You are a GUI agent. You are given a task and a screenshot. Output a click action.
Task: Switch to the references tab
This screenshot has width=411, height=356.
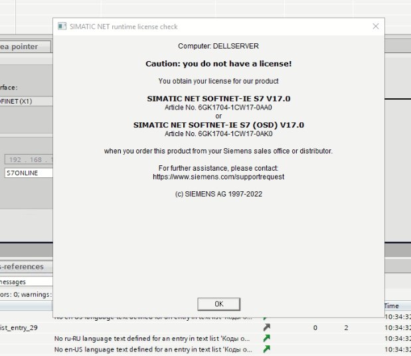pos(26,266)
